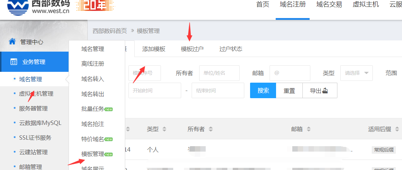Click the West.cn logo
The height and width of the screenshot is (170, 402).
coord(38,7)
